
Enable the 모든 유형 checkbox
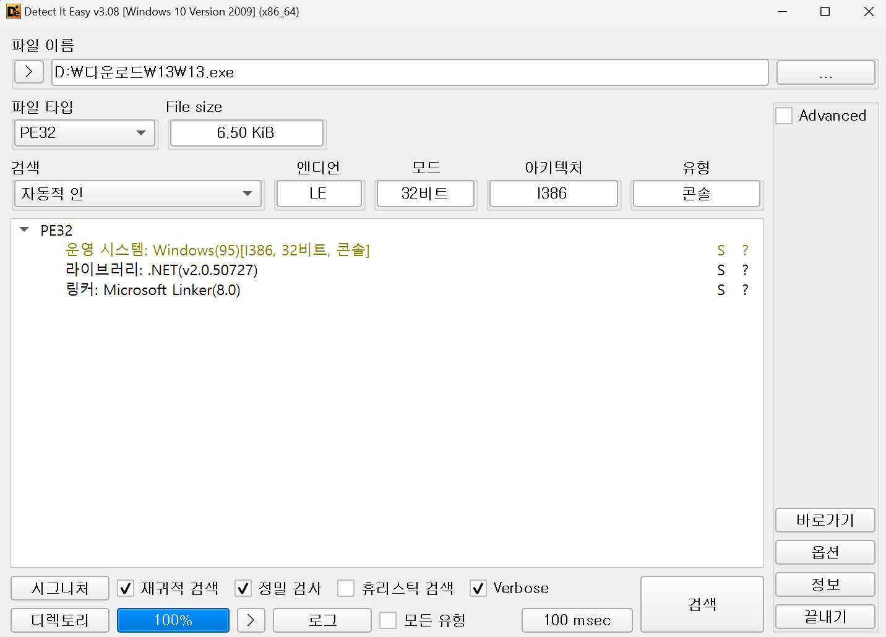388,620
